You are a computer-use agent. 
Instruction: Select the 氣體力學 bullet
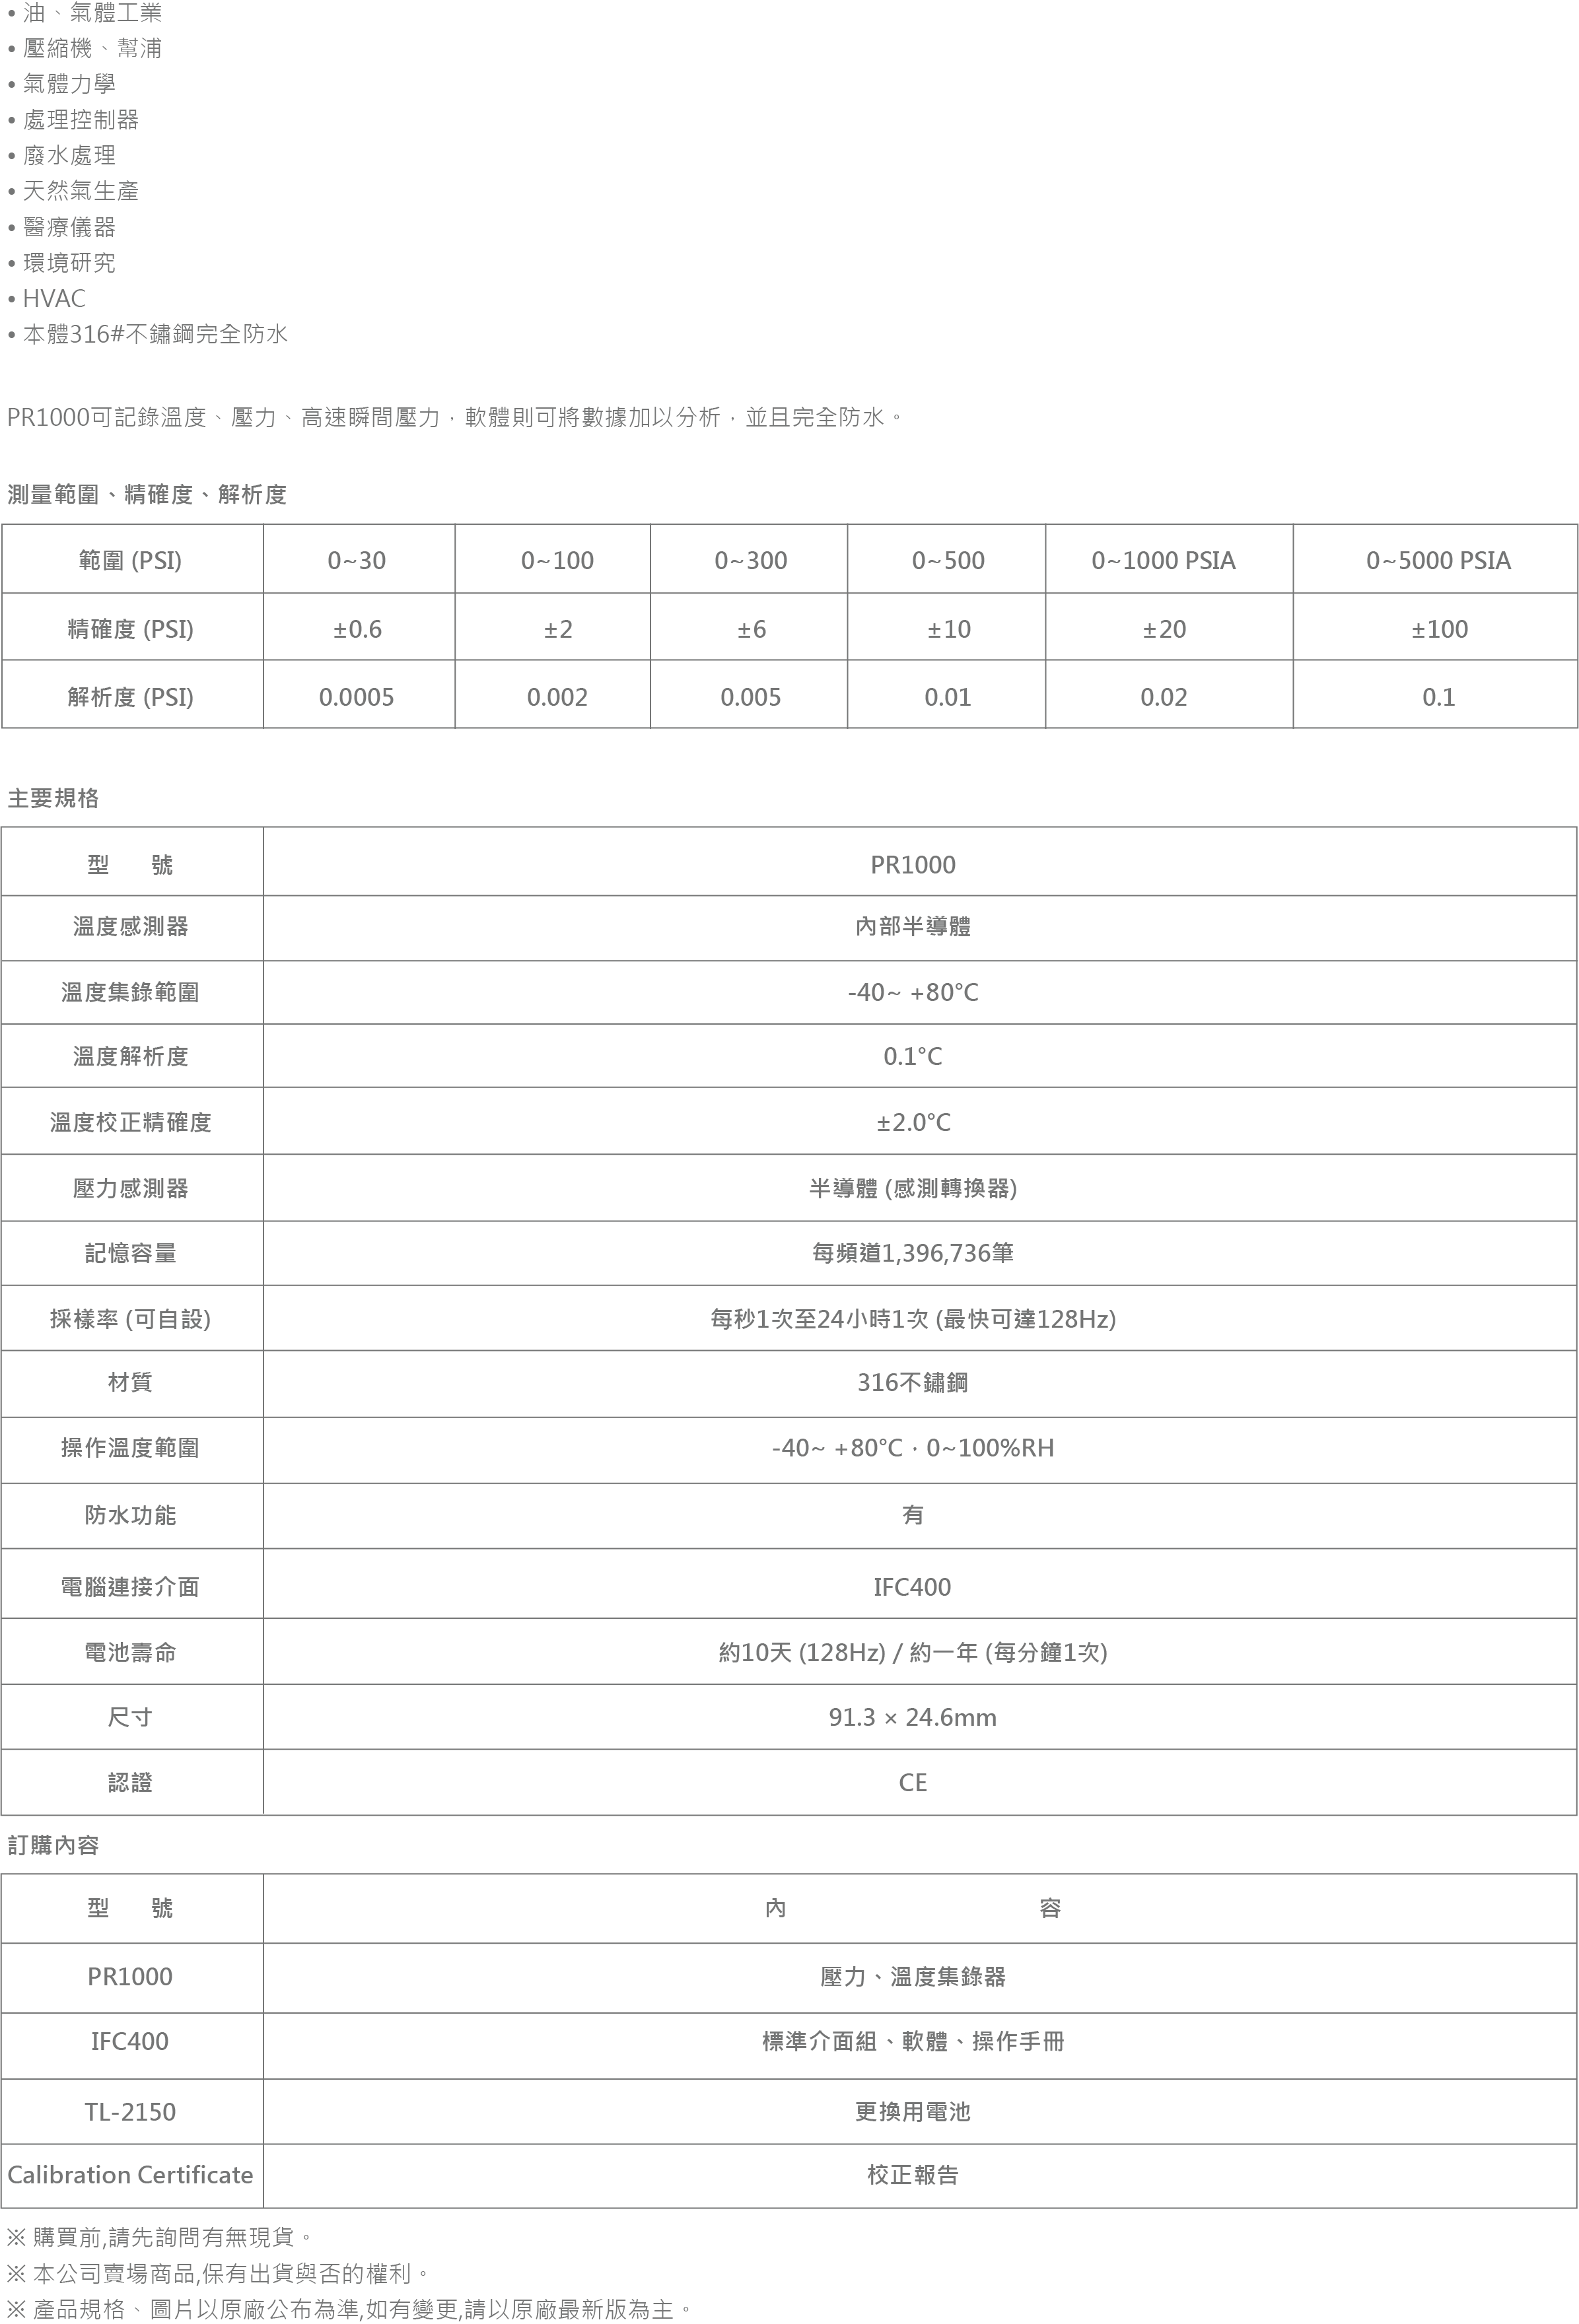pyautogui.click(x=69, y=84)
